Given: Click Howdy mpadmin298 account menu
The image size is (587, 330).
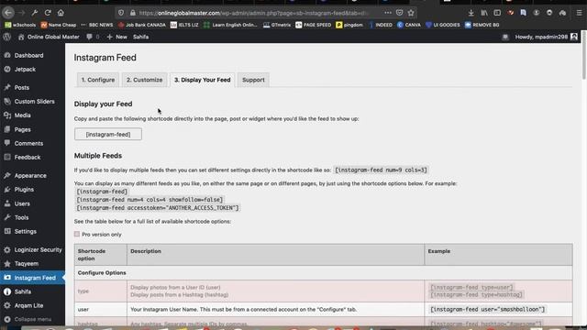Looking at the screenshot, I should click(547, 37).
